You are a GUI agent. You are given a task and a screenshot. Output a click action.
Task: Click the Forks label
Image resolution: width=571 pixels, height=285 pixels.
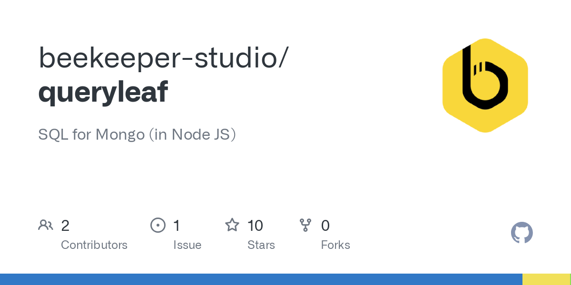(335, 245)
